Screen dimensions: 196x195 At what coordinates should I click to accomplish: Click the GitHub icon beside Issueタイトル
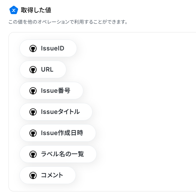(33, 112)
